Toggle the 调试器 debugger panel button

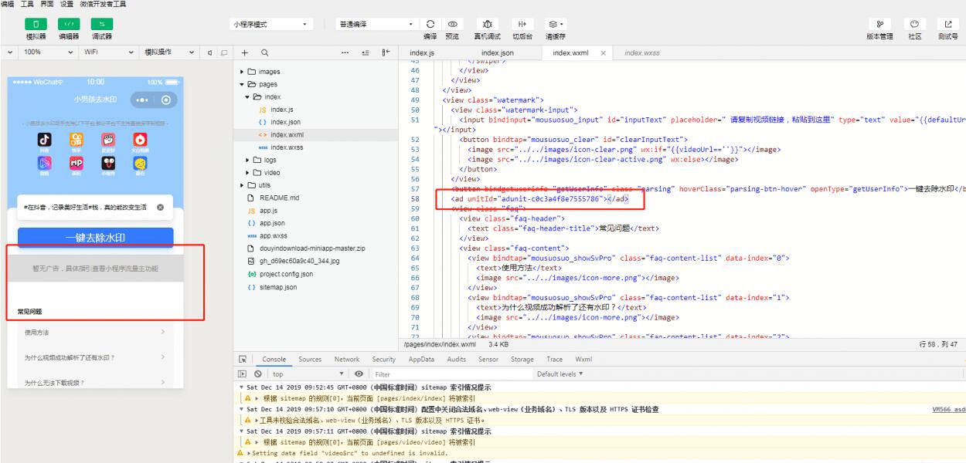pyautogui.click(x=101, y=25)
